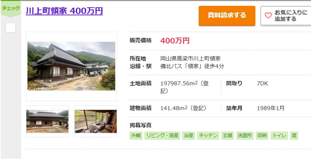The width and height of the screenshot is (311, 167).
Task: Click the address 岡山県高梁市川上町領家
Action: point(190,58)
